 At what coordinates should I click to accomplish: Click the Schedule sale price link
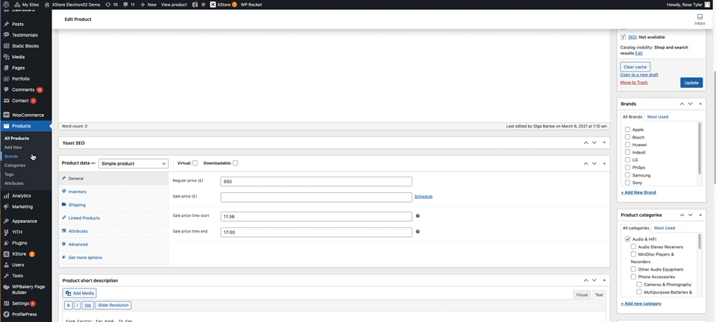pos(424,197)
